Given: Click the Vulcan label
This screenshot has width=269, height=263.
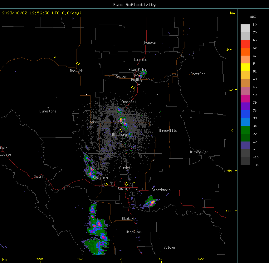Looking at the screenshot, I should [169, 247].
